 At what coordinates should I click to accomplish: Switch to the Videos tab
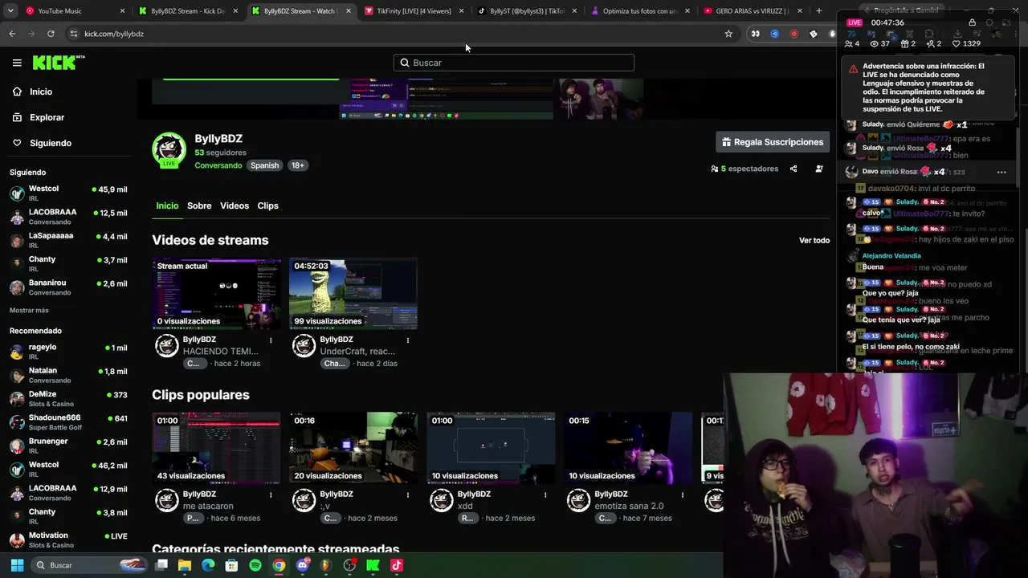pyautogui.click(x=235, y=206)
